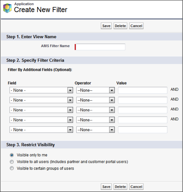Select Visible to all users option

coord(12,162)
